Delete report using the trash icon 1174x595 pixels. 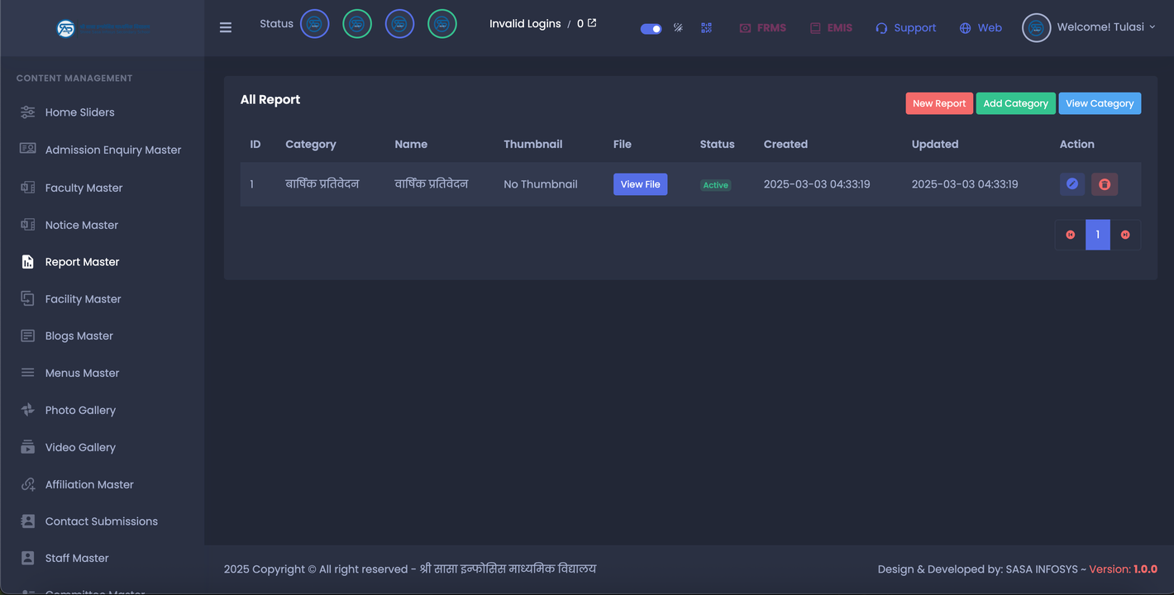[x=1104, y=184]
